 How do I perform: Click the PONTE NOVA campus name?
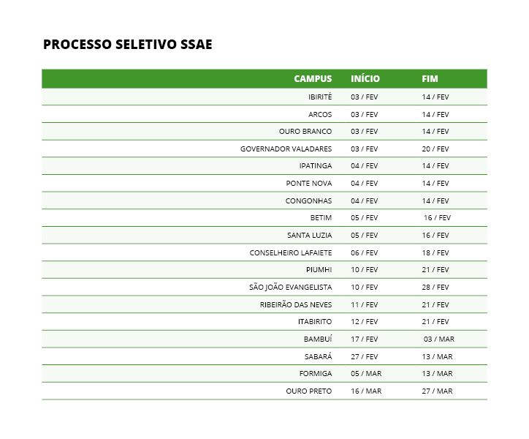tap(309, 184)
